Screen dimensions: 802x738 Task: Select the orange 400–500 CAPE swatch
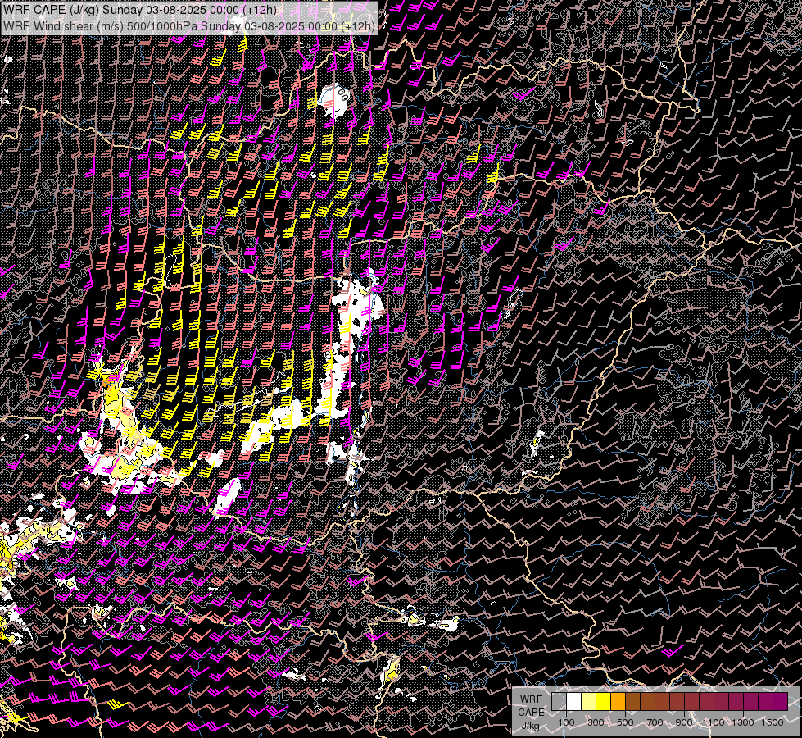(x=618, y=702)
